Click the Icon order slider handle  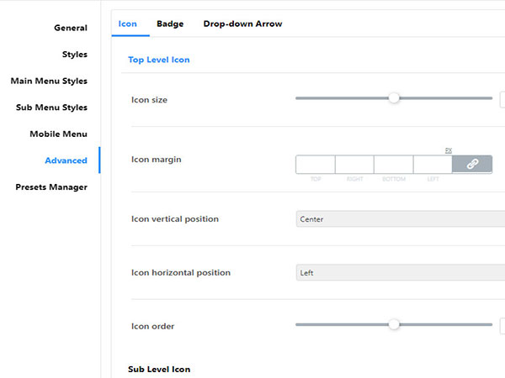[x=394, y=324]
